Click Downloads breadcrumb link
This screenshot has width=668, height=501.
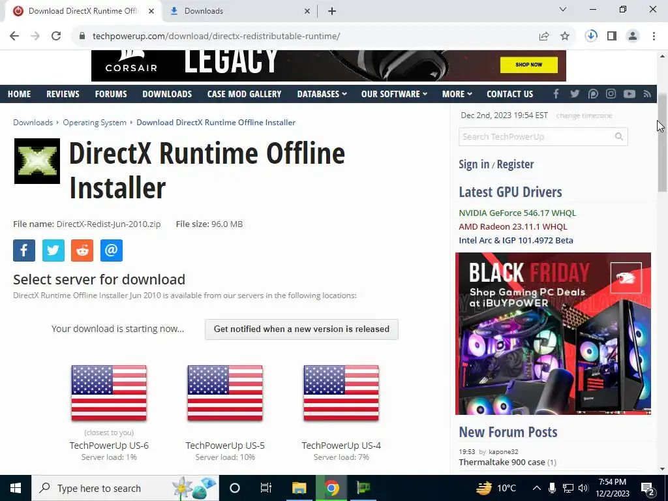pyautogui.click(x=33, y=122)
